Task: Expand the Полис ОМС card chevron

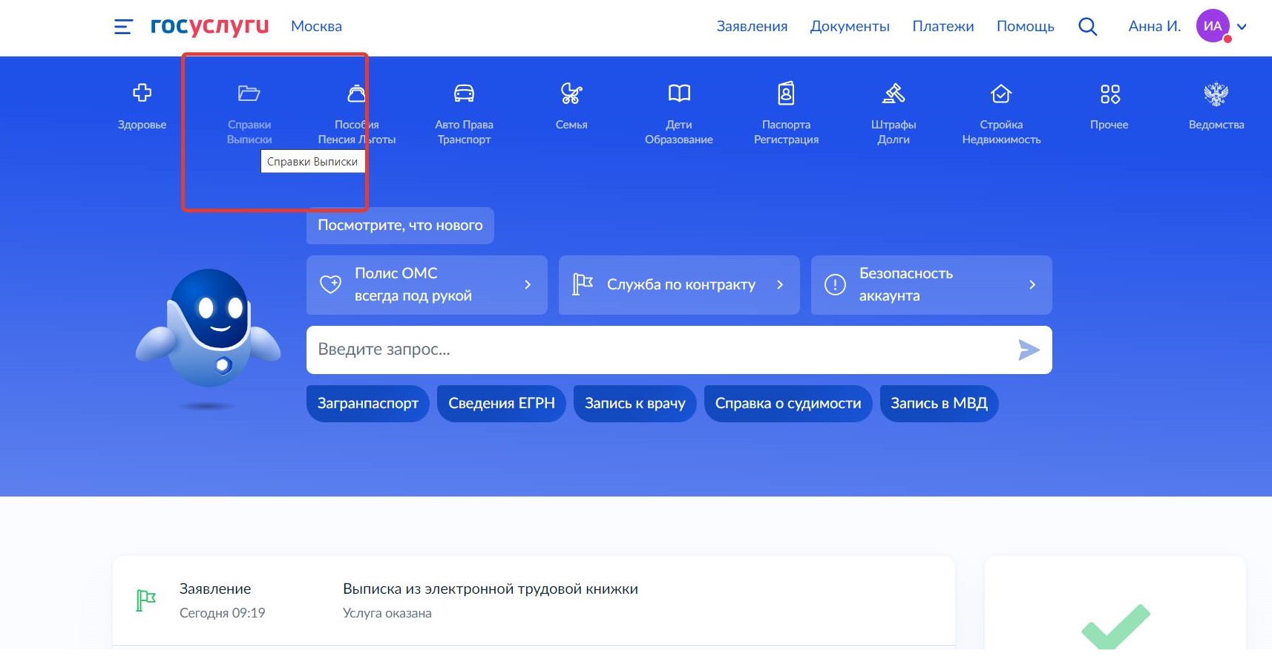Action: coord(528,285)
